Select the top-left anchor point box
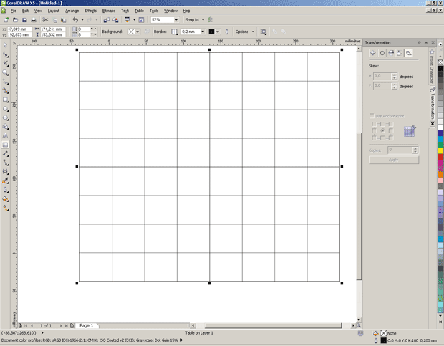Screen dimensions: 444x346 tap(374, 124)
